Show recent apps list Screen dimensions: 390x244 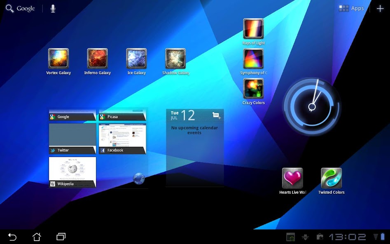tap(61, 237)
